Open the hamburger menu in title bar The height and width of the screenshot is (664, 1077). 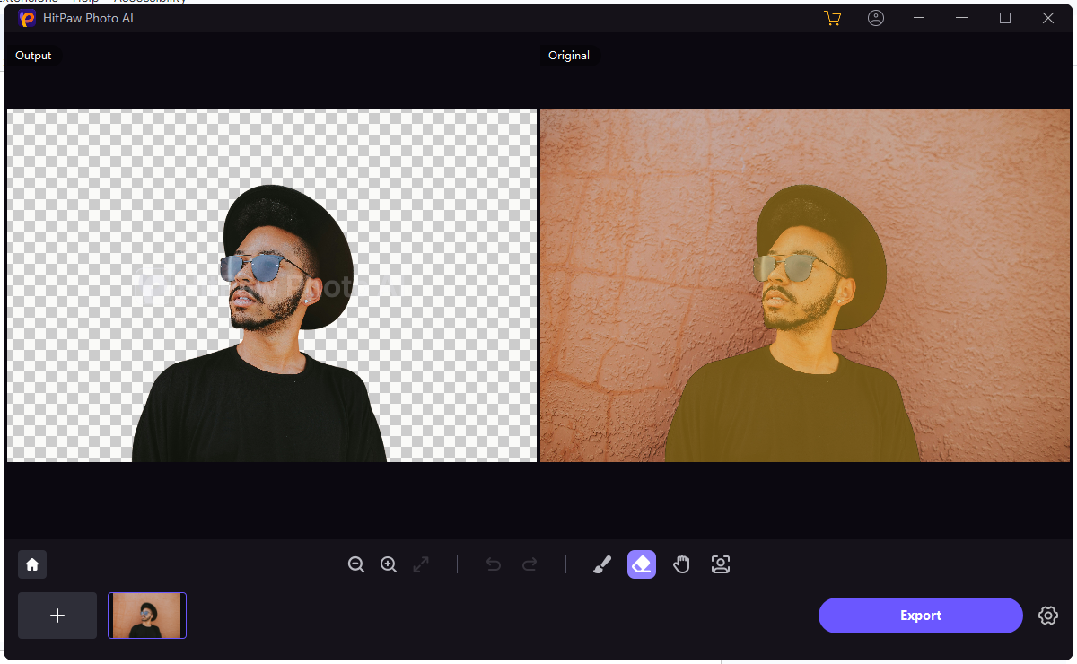pos(918,18)
